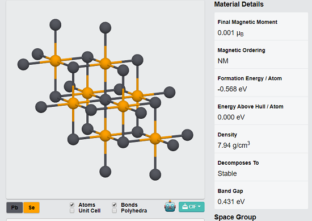Screen dimensions: 312x221
Task: Open the CIF download dropdown
Action: click(191, 207)
